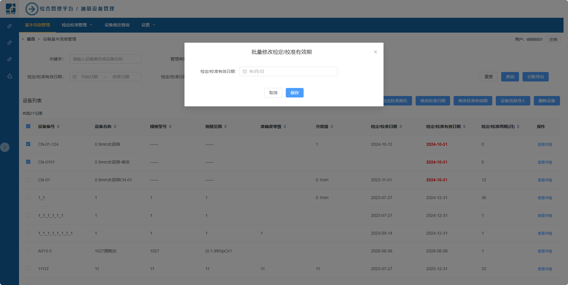The width and height of the screenshot is (568, 285).
Task: Expand the 设置 dropdown in the navigation bar
Action: pyautogui.click(x=148, y=25)
